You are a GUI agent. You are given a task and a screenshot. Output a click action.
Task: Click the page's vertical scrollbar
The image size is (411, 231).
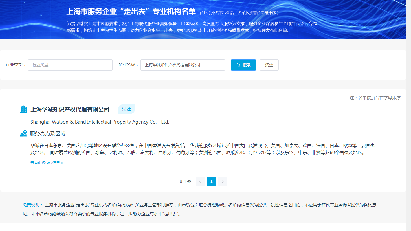(x=408, y=116)
